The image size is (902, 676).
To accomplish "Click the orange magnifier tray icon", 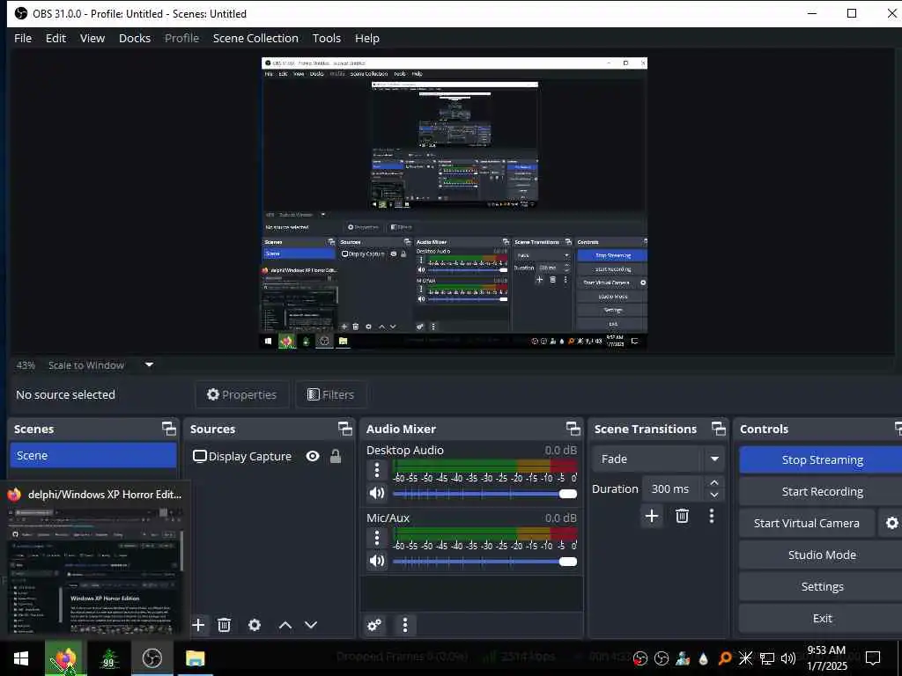I will coord(725,658).
